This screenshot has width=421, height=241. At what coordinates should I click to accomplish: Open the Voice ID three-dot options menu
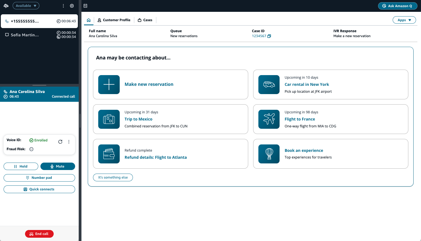pyautogui.click(x=69, y=142)
